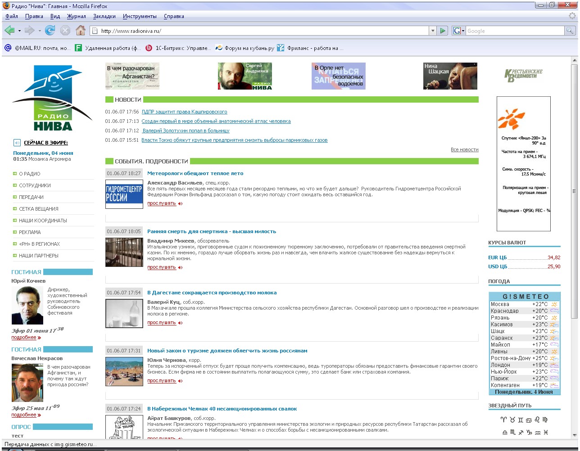Open the 'В чем разочарован Афганистан?' banner
The height and width of the screenshot is (451, 580).
pyautogui.click(x=132, y=76)
